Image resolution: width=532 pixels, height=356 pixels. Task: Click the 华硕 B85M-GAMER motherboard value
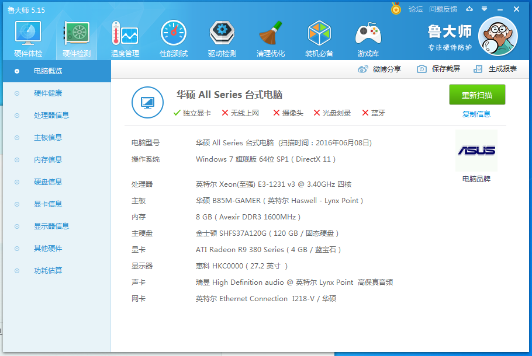(279, 201)
